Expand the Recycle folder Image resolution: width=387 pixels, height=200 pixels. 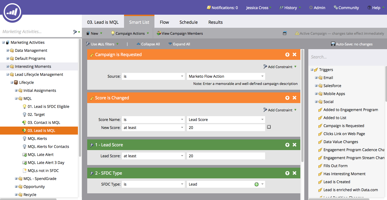click(x=16, y=195)
